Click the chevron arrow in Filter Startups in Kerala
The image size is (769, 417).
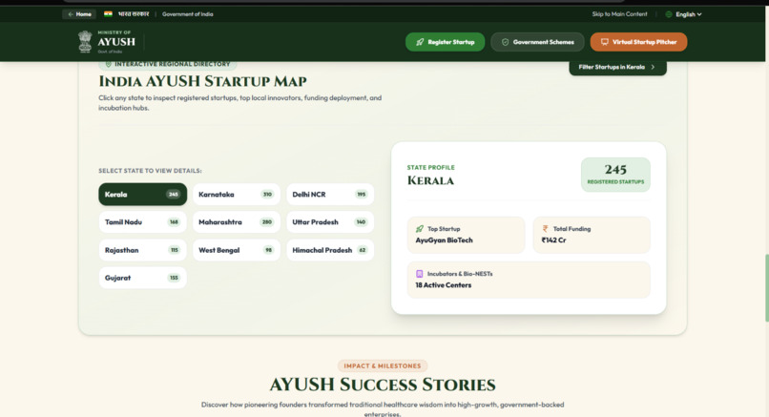point(653,67)
